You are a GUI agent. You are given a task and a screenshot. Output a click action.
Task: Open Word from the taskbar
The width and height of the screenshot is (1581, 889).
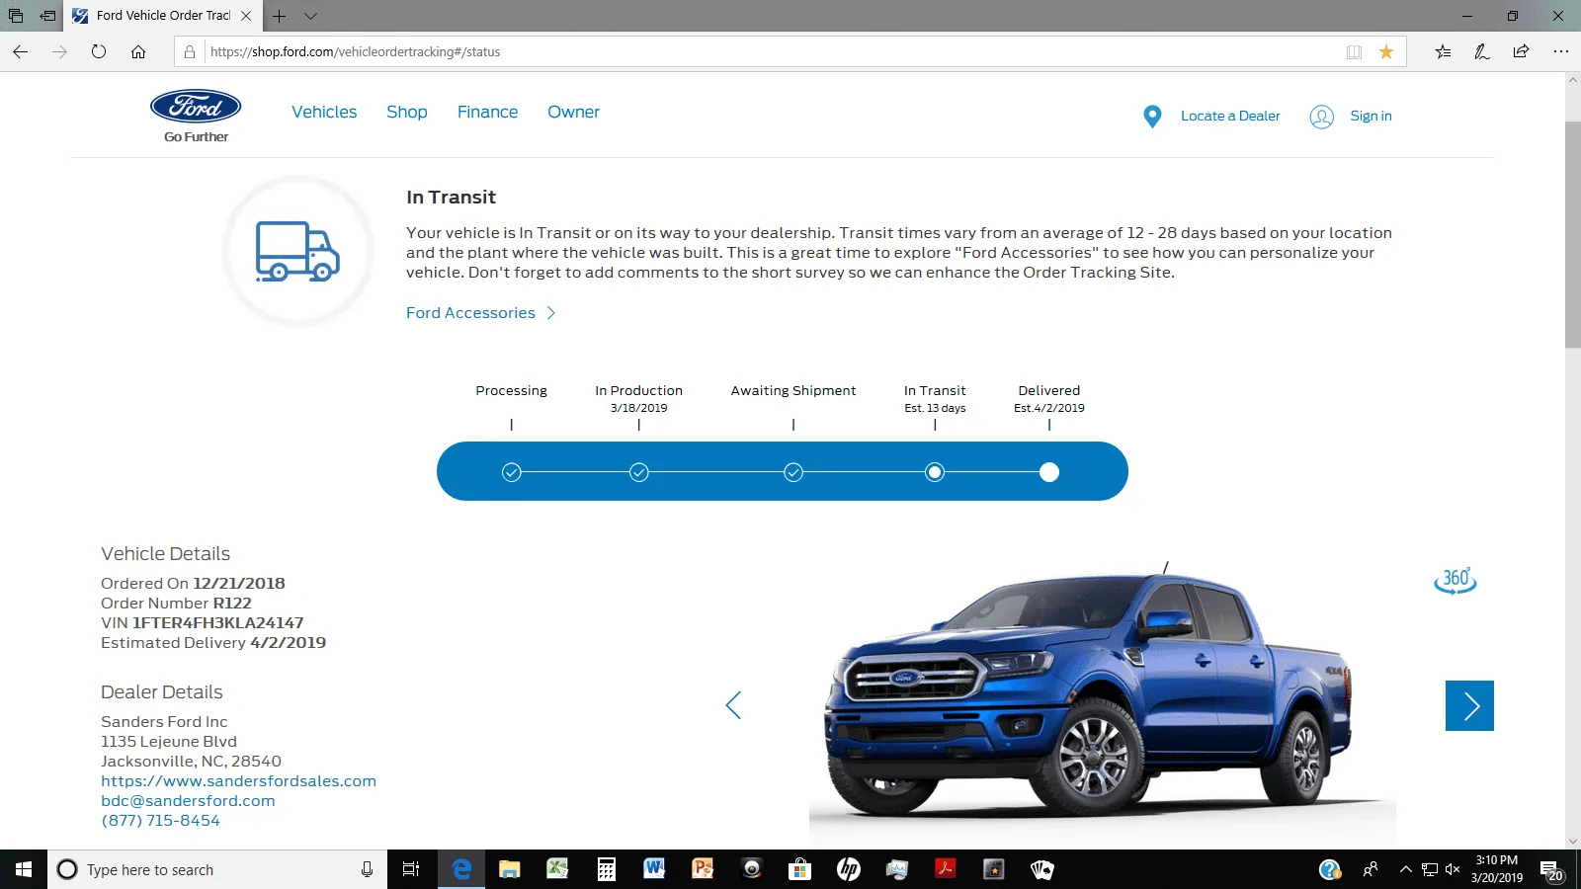[x=654, y=869]
